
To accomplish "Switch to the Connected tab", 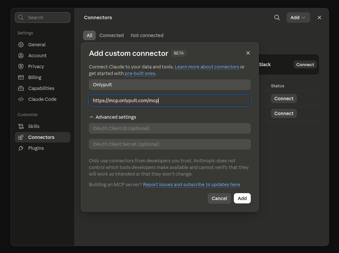I will coord(111,35).
